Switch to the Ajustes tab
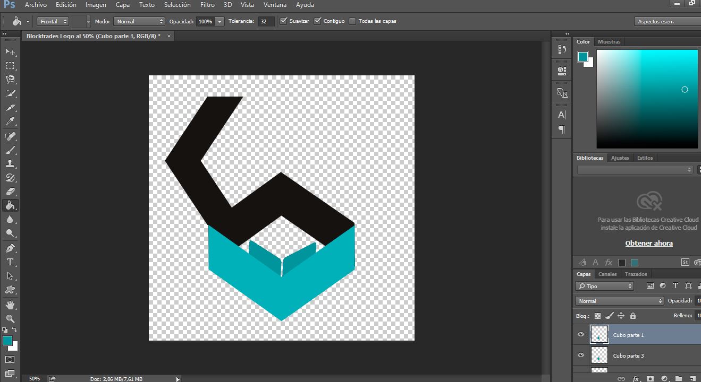Image resolution: width=701 pixels, height=382 pixels. [x=620, y=158]
